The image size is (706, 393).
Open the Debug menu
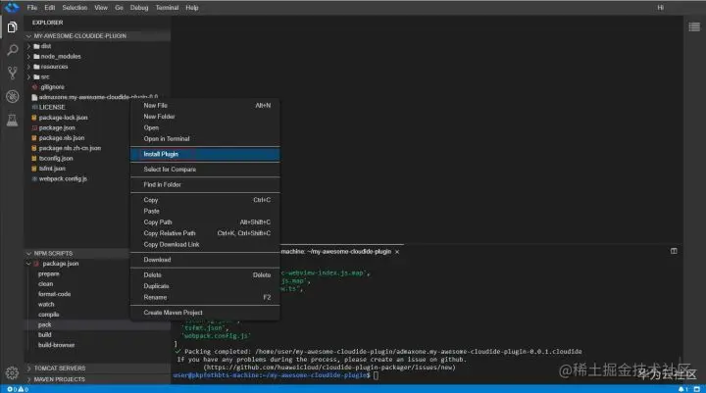click(x=139, y=8)
